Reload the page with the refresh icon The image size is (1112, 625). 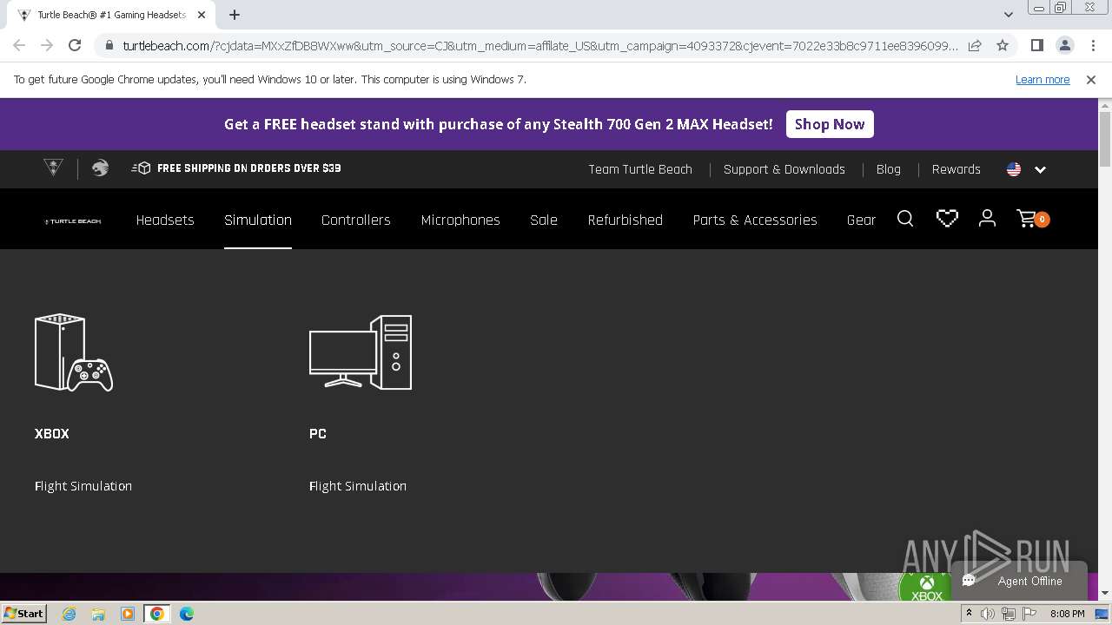pyautogui.click(x=75, y=45)
